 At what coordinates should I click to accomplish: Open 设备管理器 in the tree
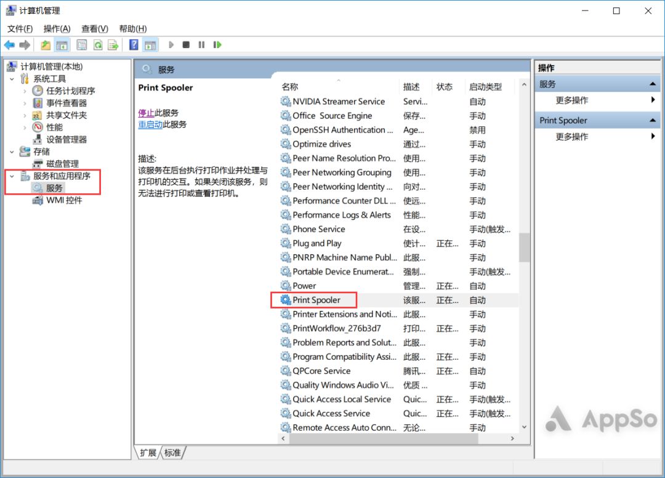(x=66, y=140)
